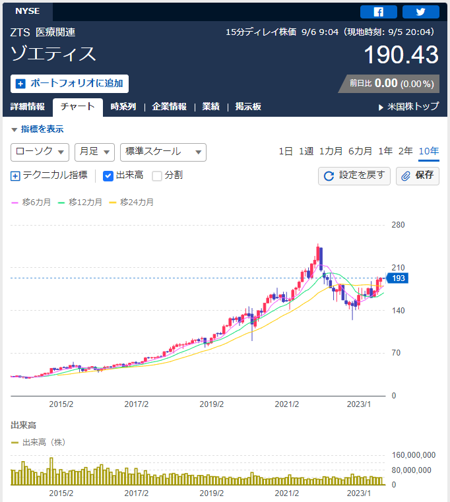The image size is (450, 502).
Task: Open the ローソク chart type dropdown
Action: (40, 152)
